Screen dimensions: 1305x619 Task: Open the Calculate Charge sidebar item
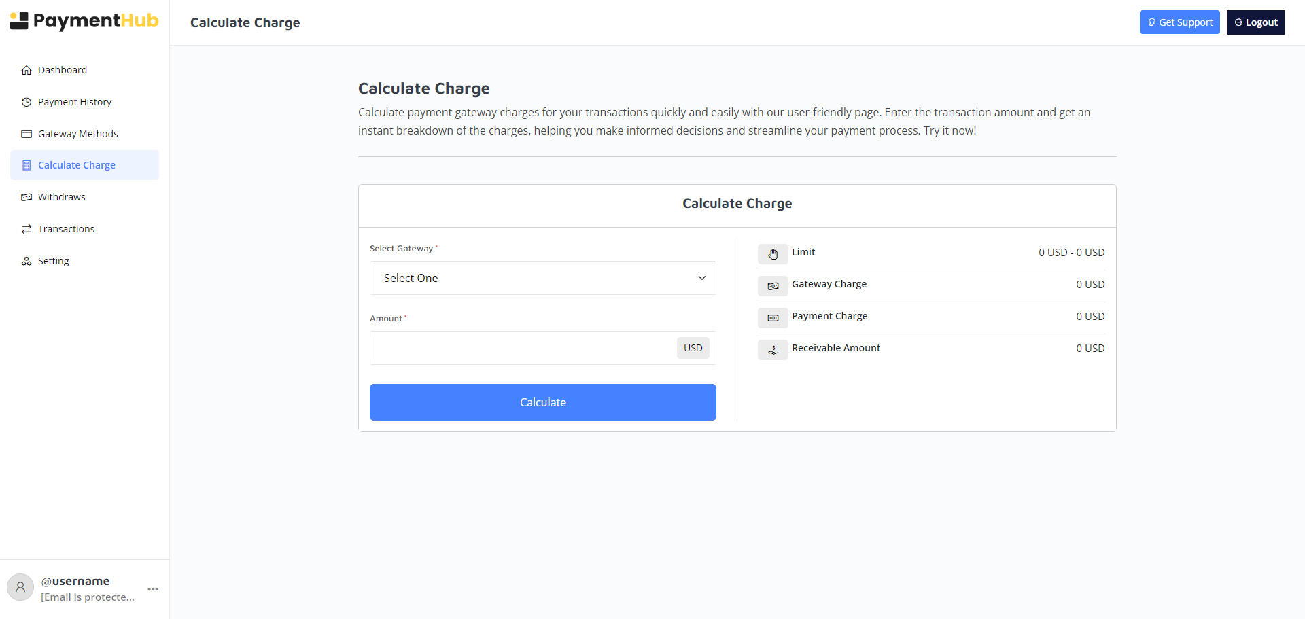tap(75, 164)
